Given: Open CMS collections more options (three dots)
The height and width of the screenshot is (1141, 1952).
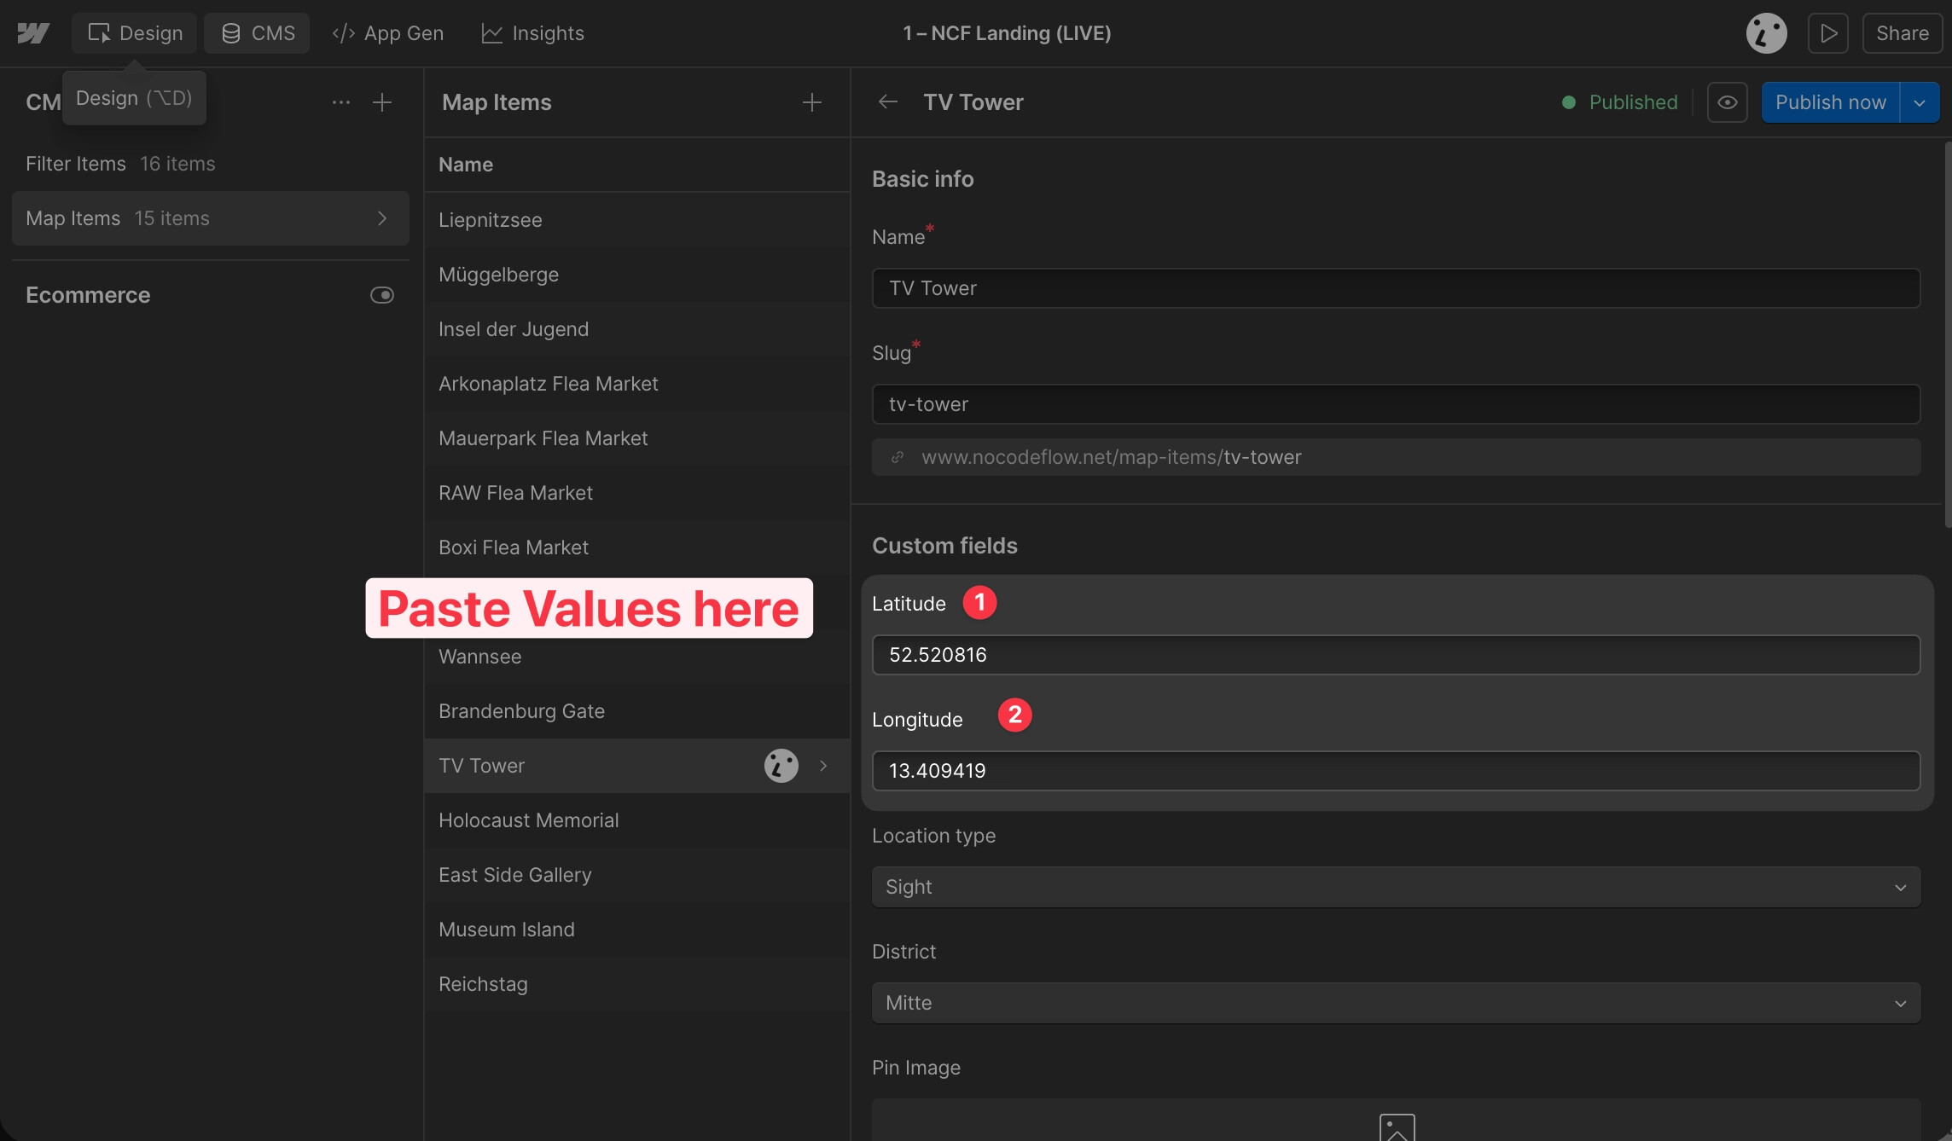Looking at the screenshot, I should 341,102.
